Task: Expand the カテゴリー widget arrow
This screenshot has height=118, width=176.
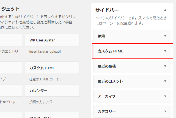Action: (165, 111)
